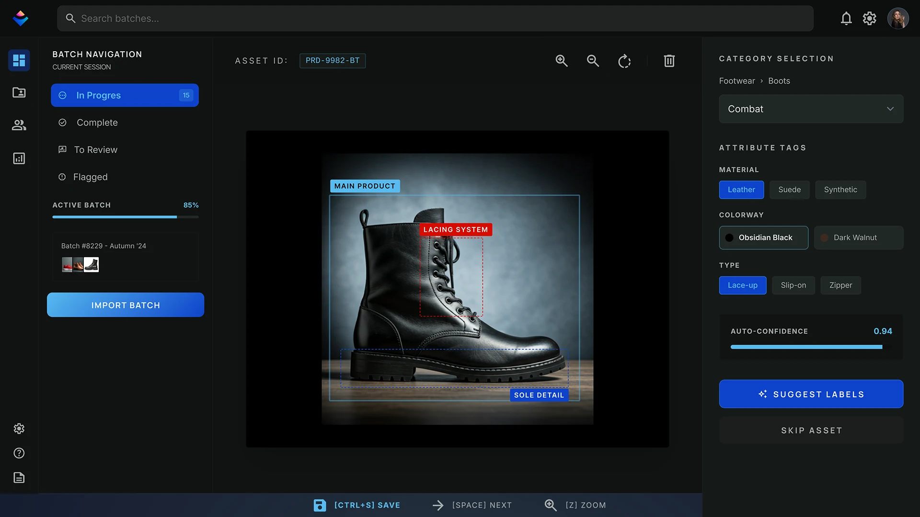Open the help question mark icon
920x517 pixels.
click(19, 453)
